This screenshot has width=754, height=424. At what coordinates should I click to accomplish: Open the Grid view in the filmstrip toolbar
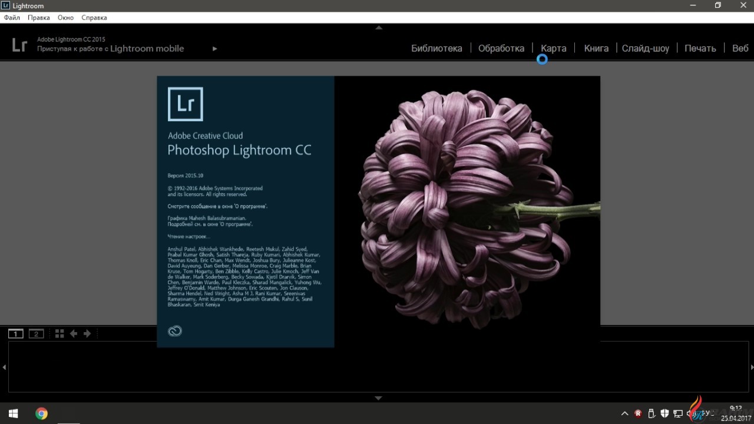(x=59, y=333)
